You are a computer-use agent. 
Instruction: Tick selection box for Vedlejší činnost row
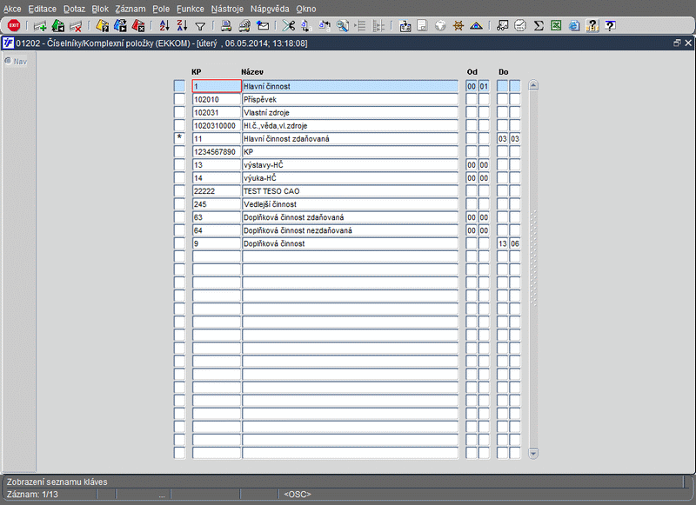point(179,204)
